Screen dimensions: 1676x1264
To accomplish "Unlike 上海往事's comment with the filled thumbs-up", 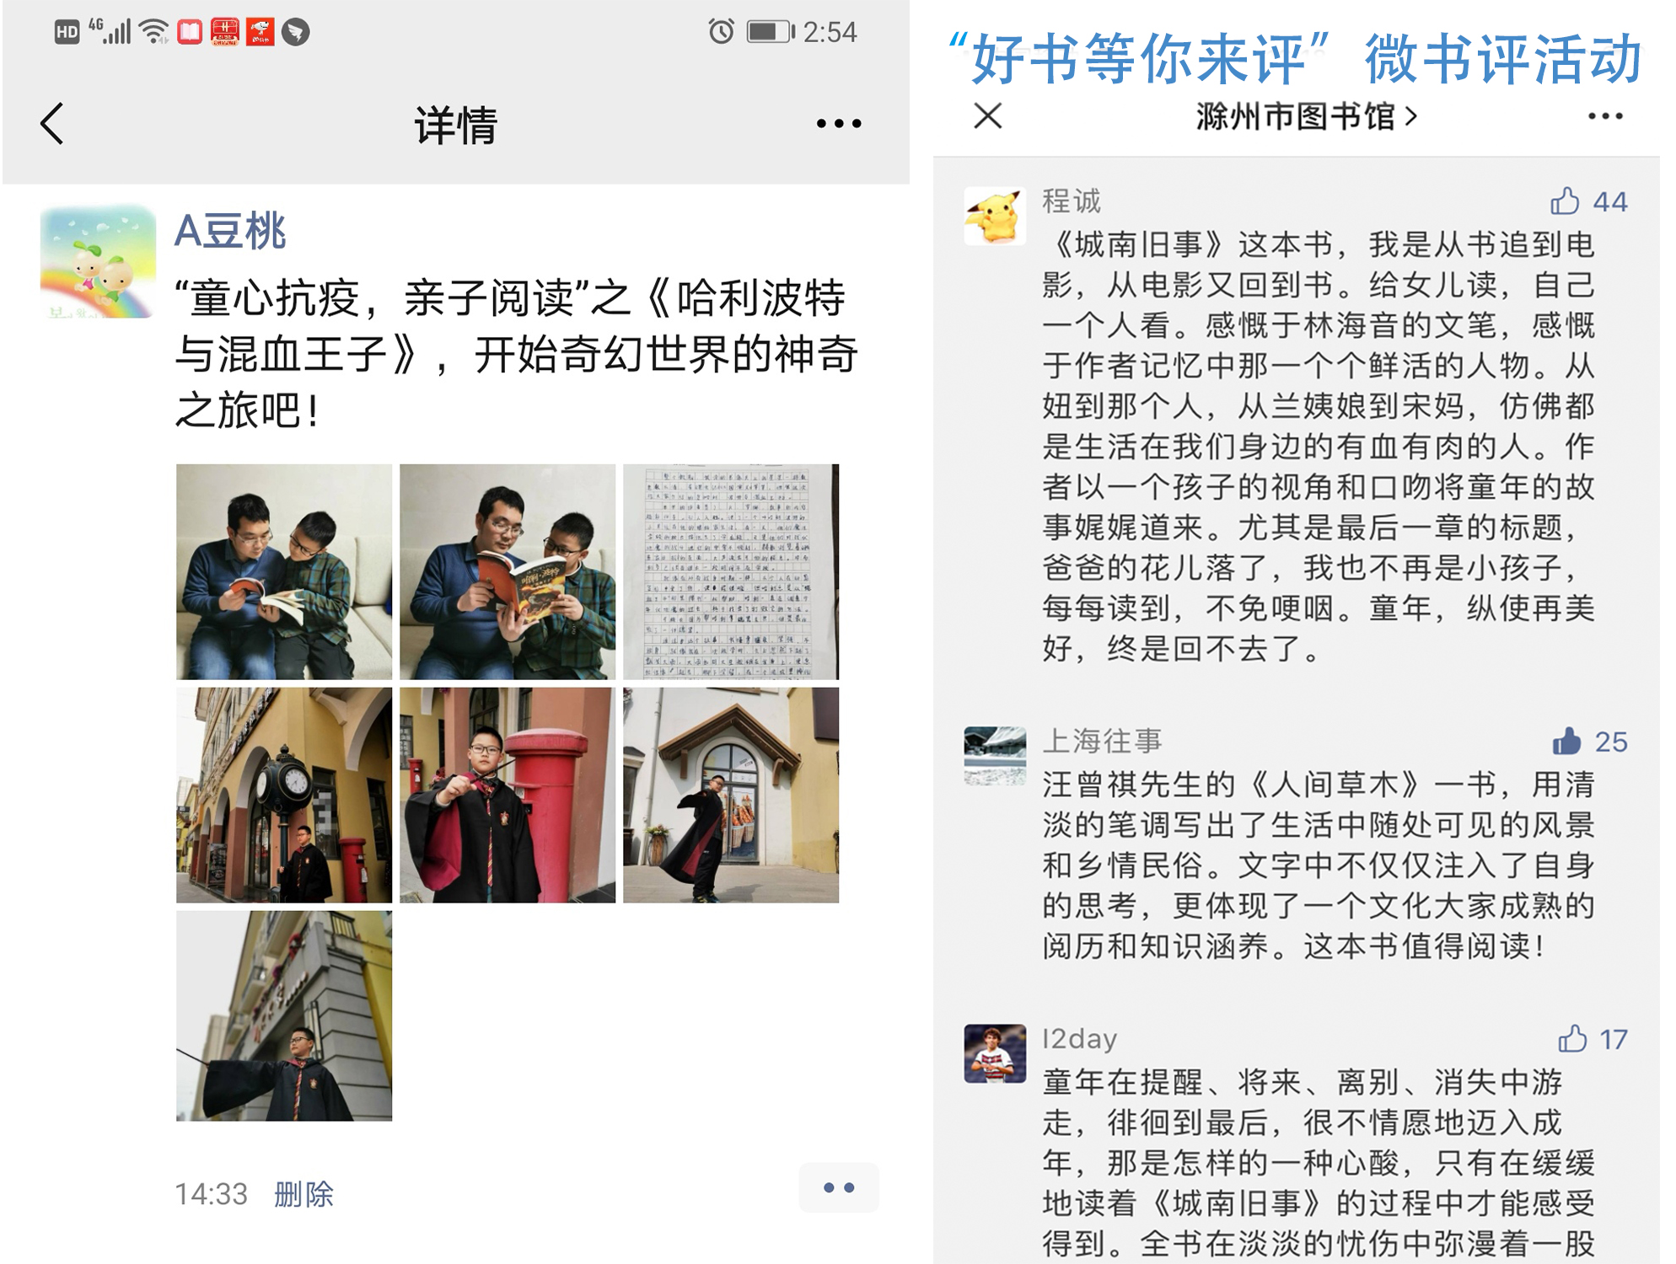I will (1566, 742).
